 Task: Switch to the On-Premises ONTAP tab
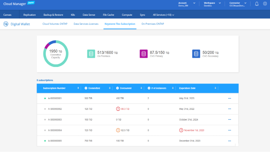[x=152, y=24]
